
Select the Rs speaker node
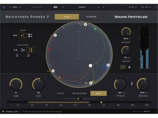click(91, 83)
